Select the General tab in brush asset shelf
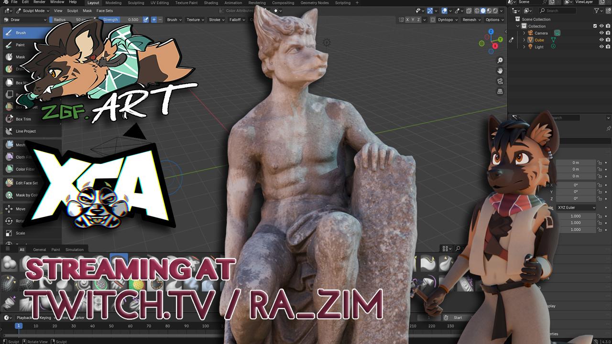Image resolution: width=612 pixels, height=344 pixels. point(40,249)
